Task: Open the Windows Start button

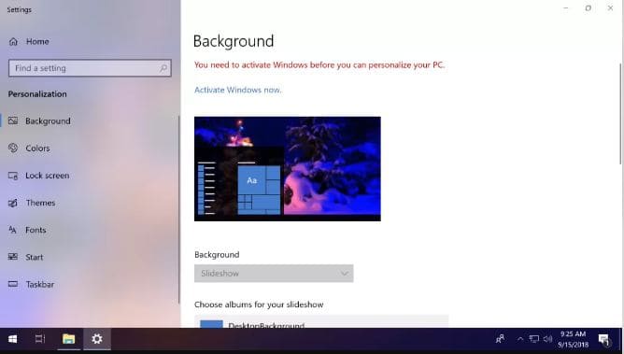Action: point(12,339)
